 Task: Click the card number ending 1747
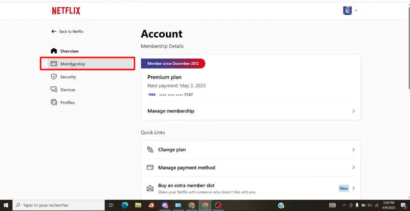tap(176, 95)
